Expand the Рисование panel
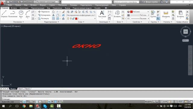Viewport: 193px width, 109px height. point(19,22)
